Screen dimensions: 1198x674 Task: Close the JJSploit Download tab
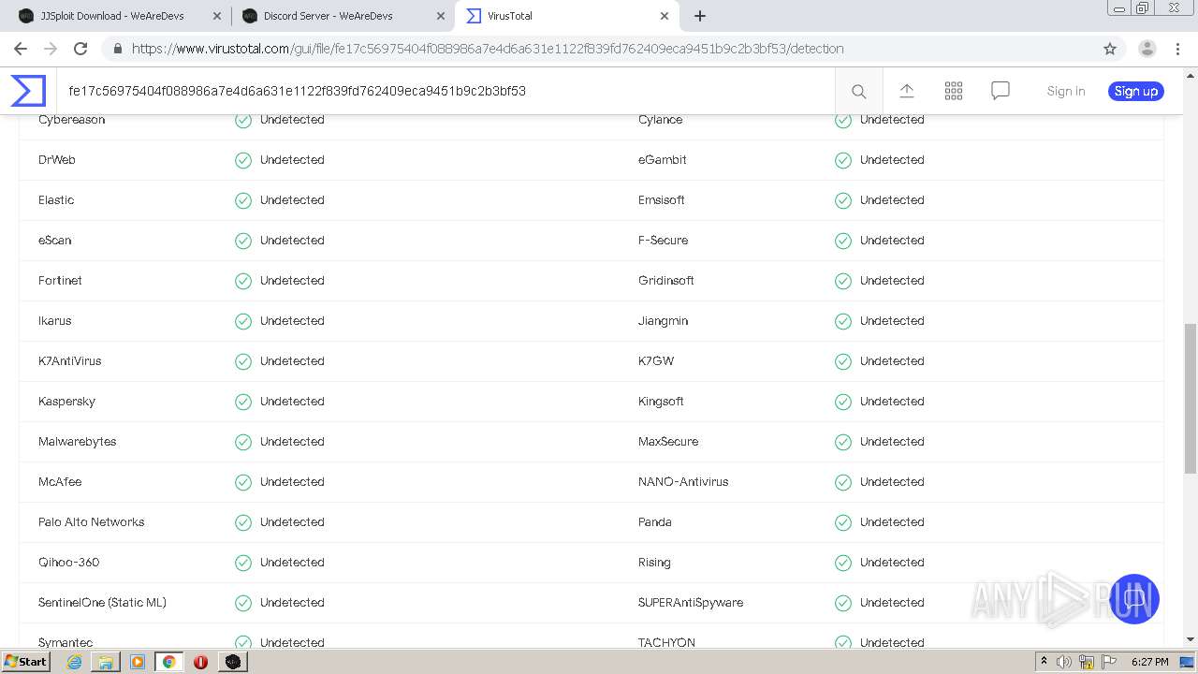click(217, 16)
